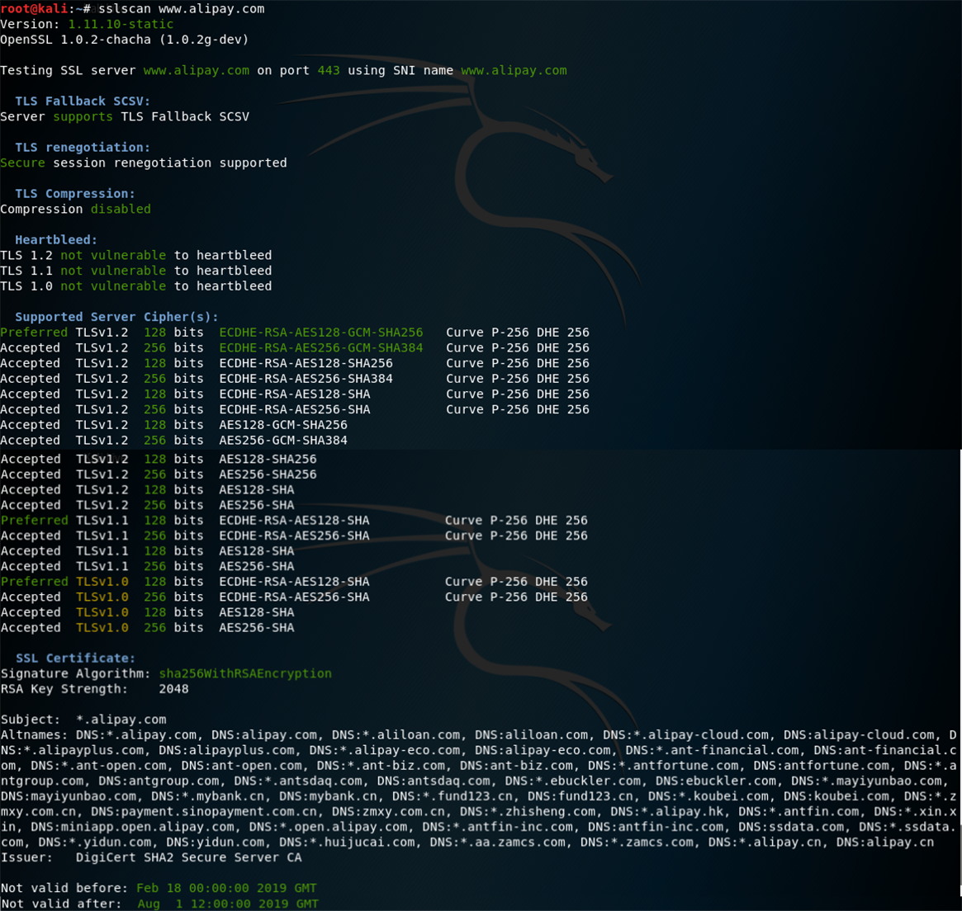Click date 'Aug 1 12:00:00 2019 GMT'
Image resolution: width=962 pixels, height=911 pixels.
tap(228, 904)
